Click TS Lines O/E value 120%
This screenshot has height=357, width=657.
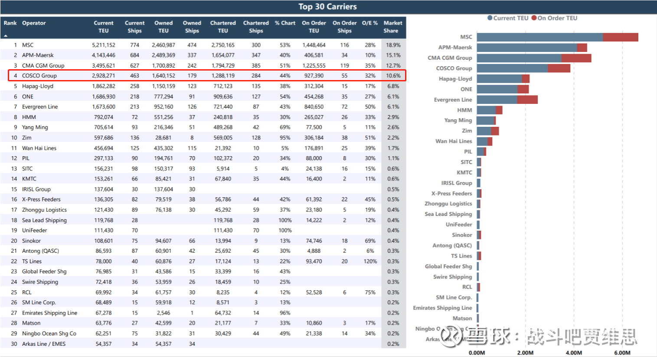click(370, 261)
